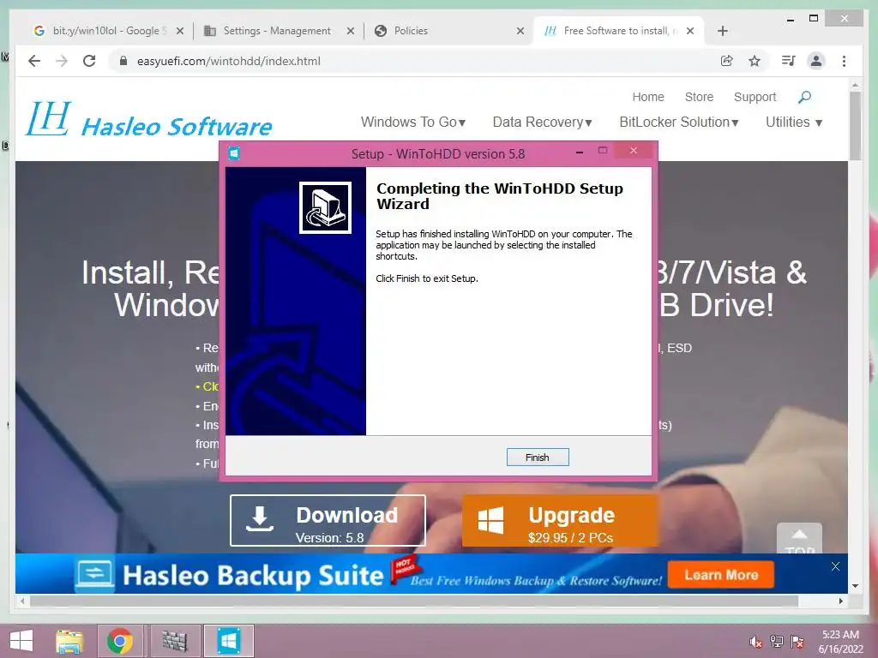Expand the BitLocker Solution menu

tap(679, 122)
